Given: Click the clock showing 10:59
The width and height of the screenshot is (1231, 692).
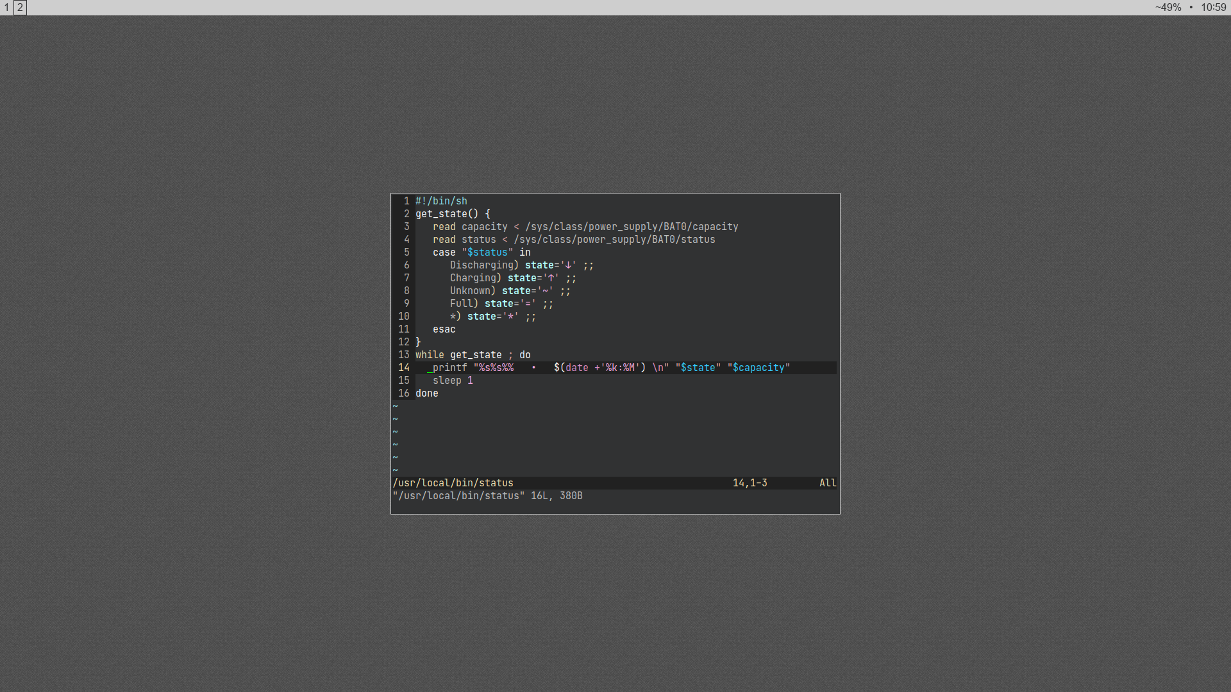Looking at the screenshot, I should pyautogui.click(x=1213, y=8).
